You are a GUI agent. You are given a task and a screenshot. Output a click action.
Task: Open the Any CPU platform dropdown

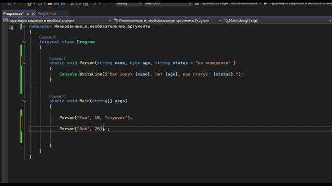click(x=168, y=3)
